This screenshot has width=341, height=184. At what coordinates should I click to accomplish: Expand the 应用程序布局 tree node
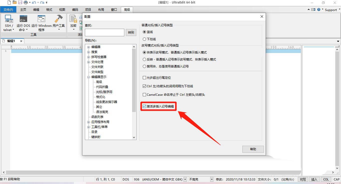point(88,122)
